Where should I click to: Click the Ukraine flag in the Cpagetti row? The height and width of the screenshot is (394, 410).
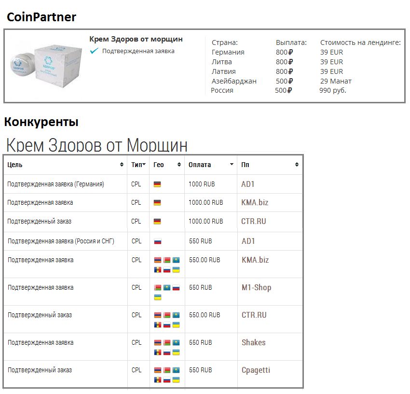176,380
